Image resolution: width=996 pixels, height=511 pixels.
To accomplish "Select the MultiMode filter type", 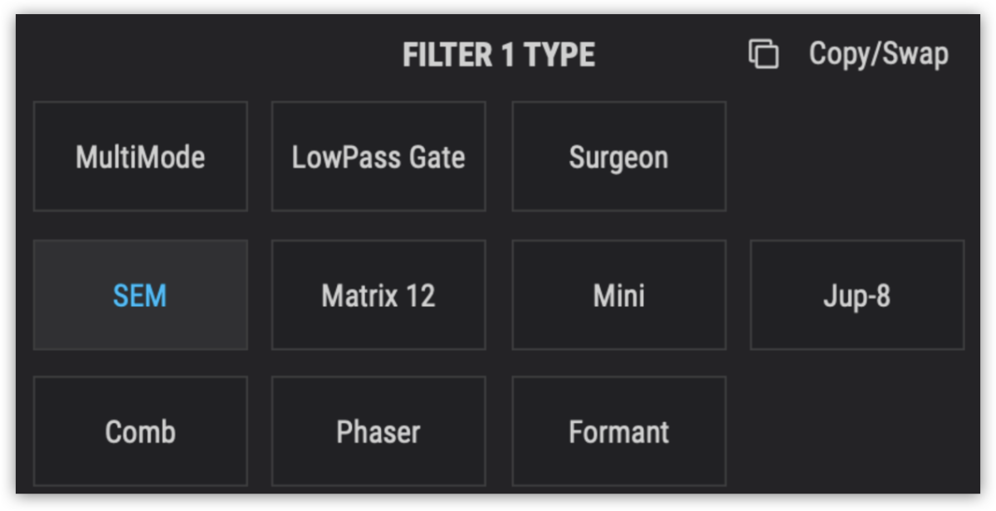I will click(x=139, y=156).
